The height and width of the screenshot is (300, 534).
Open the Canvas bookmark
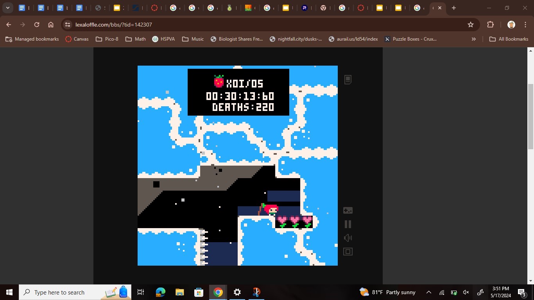pos(77,39)
